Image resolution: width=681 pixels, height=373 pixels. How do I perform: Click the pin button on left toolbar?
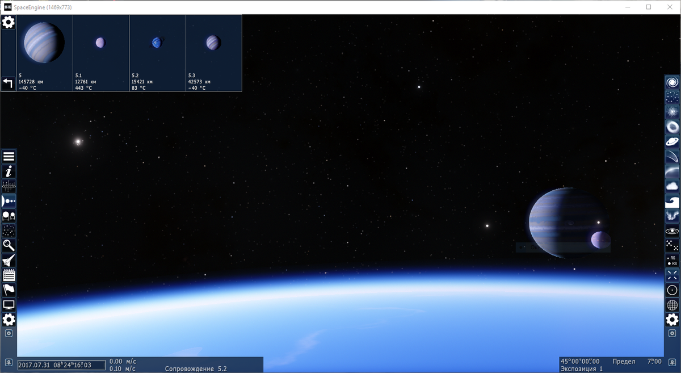click(x=9, y=333)
